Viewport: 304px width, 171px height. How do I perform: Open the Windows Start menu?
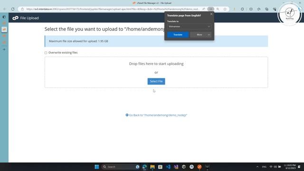(97, 167)
